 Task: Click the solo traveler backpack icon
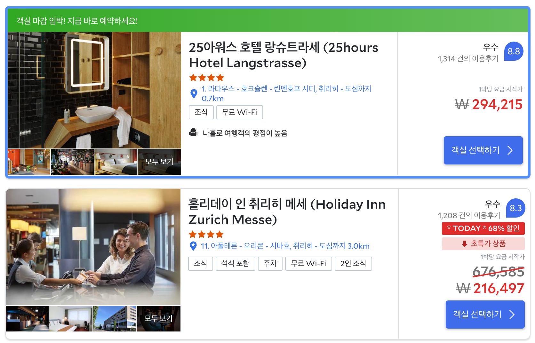pos(193,132)
